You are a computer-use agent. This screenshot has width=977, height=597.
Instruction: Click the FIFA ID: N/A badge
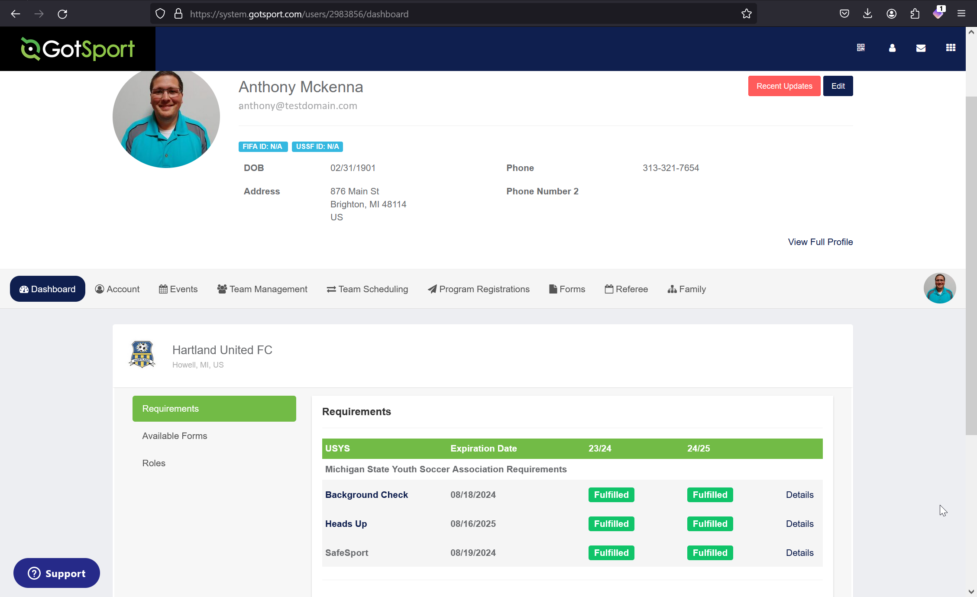[x=263, y=147]
